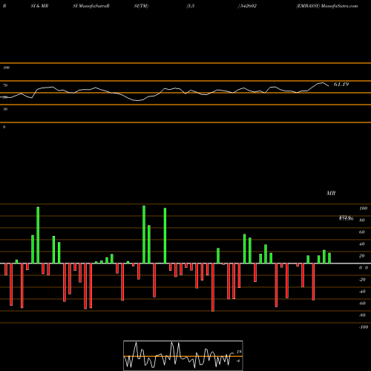Viewport: 371px width, 371px height.
Task: Click the RSI axis label 70
Action: pyautogui.click(x=5, y=85)
